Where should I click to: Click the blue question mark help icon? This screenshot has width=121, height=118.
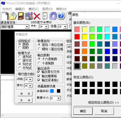tap(61, 16)
